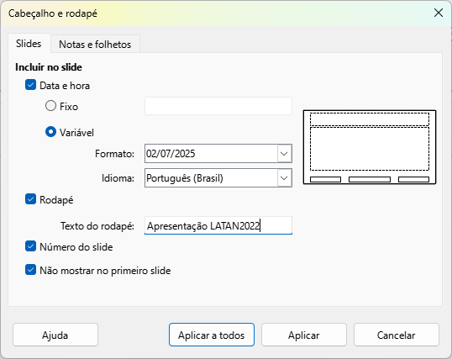Screen dimensions: 452x359
Task: Uncheck the Data e hora checkbox
Action: (30, 85)
